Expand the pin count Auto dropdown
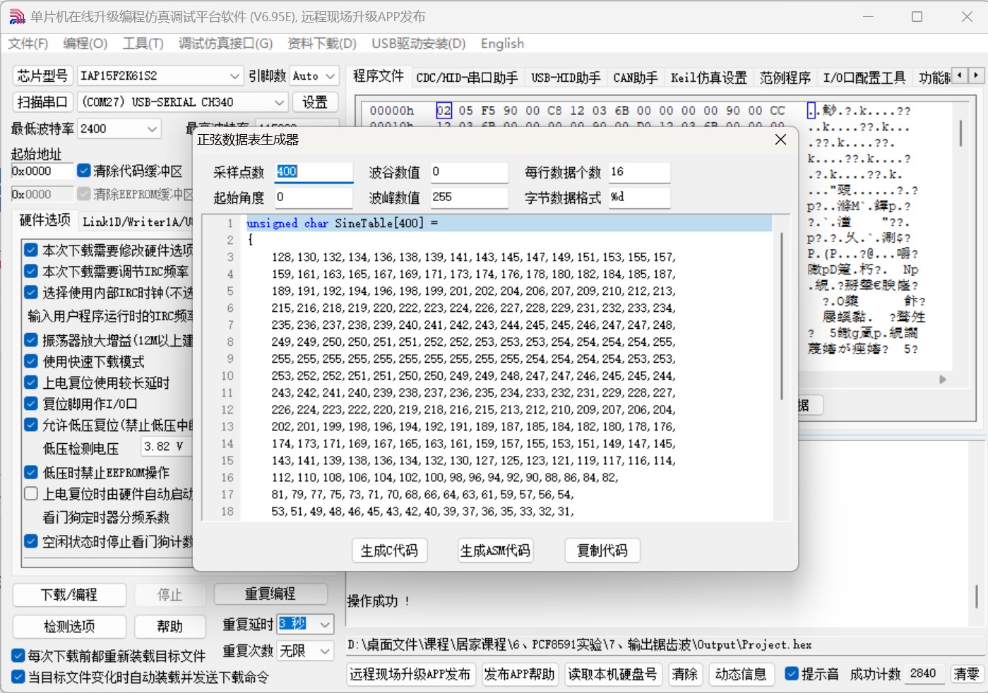Image resolution: width=988 pixels, height=693 pixels. pos(330,76)
